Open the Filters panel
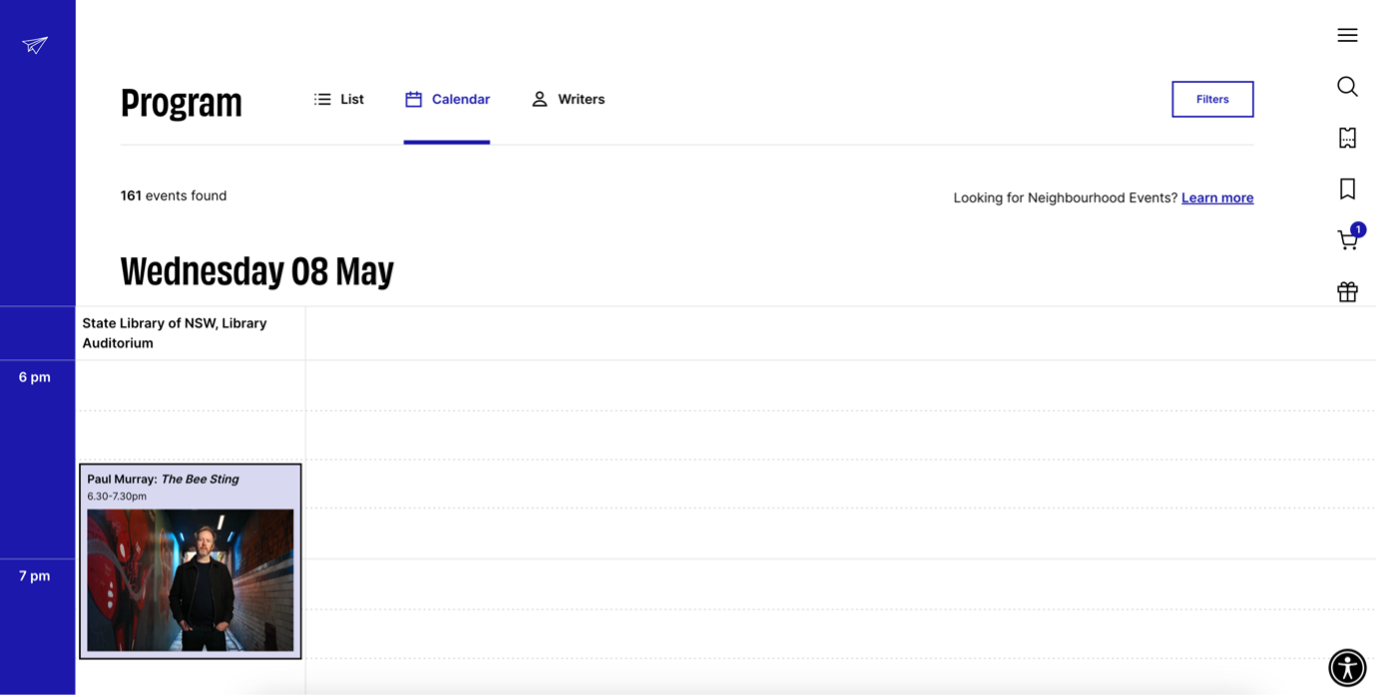1381x697 pixels. pyautogui.click(x=1212, y=100)
